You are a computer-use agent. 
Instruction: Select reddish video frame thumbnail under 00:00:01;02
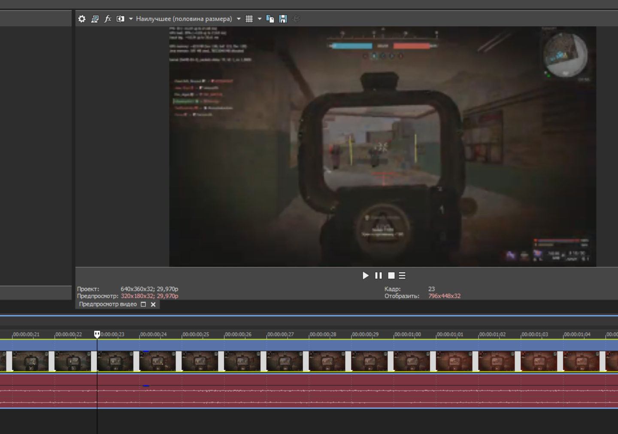497,361
